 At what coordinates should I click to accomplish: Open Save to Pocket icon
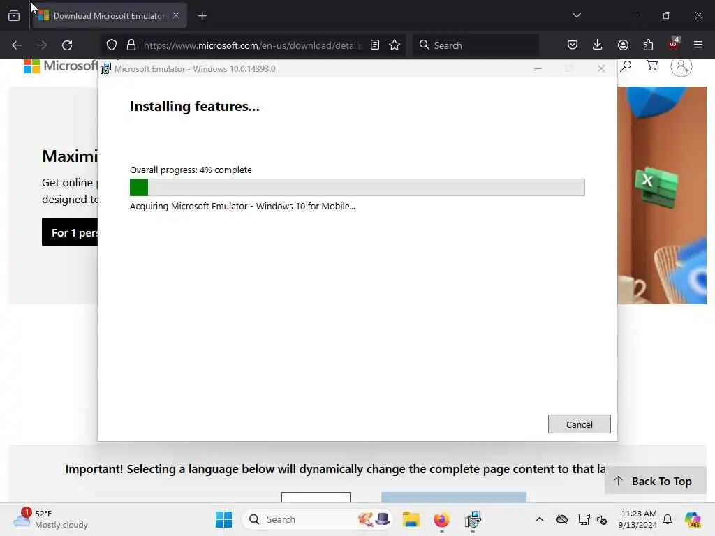573,45
